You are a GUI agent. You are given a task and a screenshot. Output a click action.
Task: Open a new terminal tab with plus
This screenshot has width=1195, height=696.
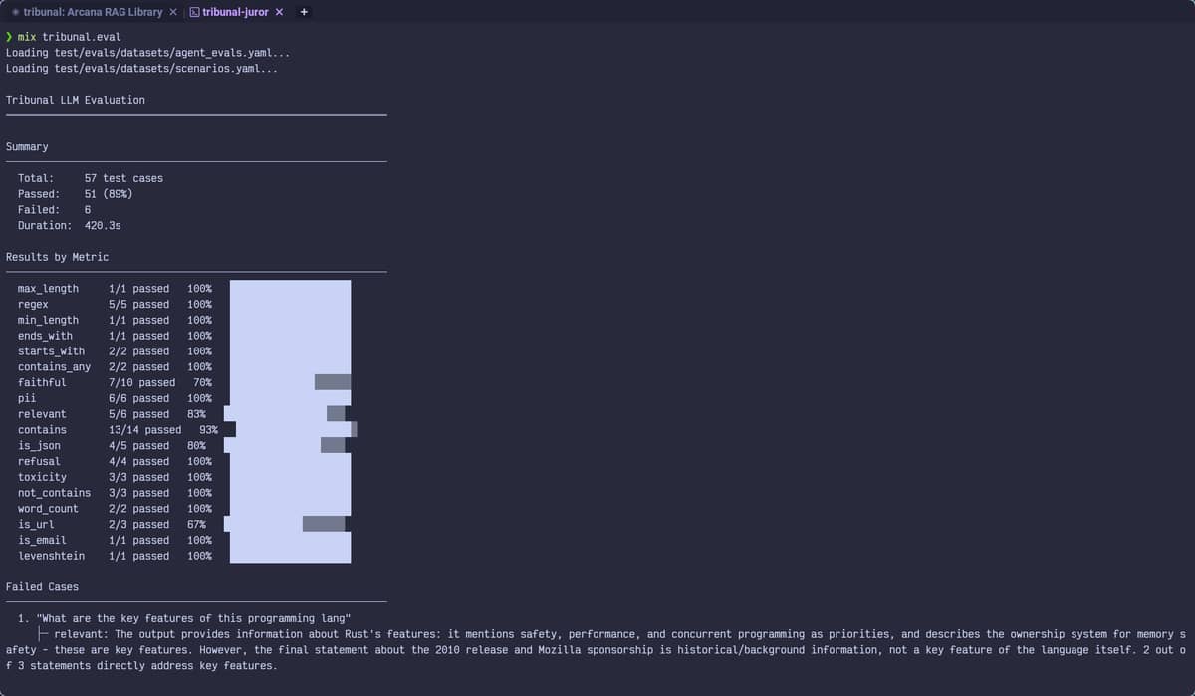tap(304, 12)
